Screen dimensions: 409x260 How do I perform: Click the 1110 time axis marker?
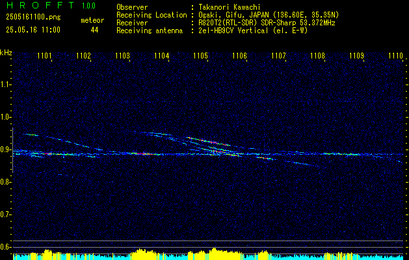396,55
